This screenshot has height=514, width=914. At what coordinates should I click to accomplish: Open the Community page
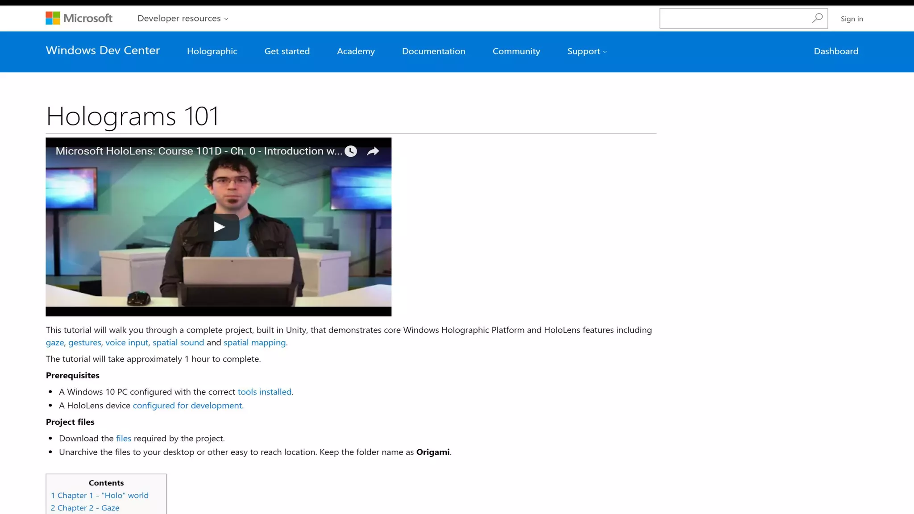pyautogui.click(x=516, y=51)
